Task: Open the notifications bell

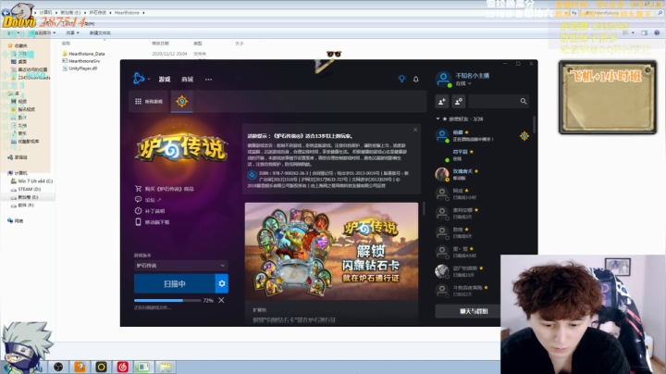Action: point(416,79)
